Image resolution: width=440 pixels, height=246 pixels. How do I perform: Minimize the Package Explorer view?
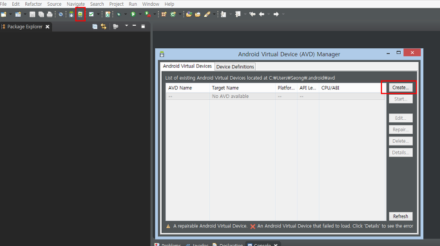[x=135, y=26]
